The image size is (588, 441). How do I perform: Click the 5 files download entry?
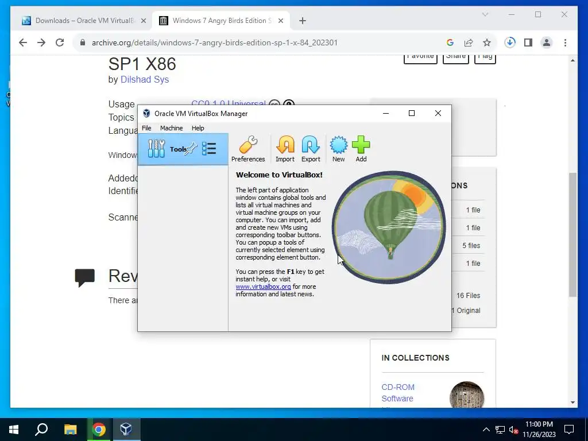(x=471, y=246)
